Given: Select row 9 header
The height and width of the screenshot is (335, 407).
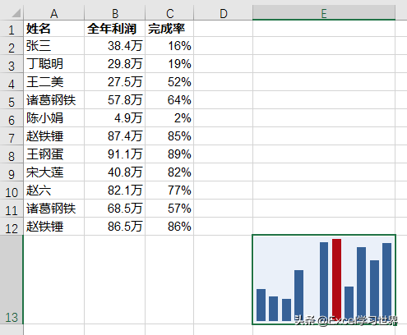Looking at the screenshot, I should (x=12, y=172).
